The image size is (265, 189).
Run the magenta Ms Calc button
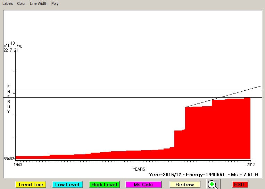[143, 184]
